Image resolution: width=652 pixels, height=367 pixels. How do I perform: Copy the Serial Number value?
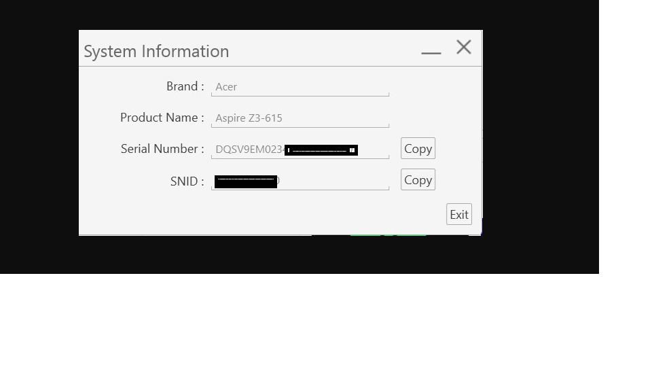[x=418, y=148]
